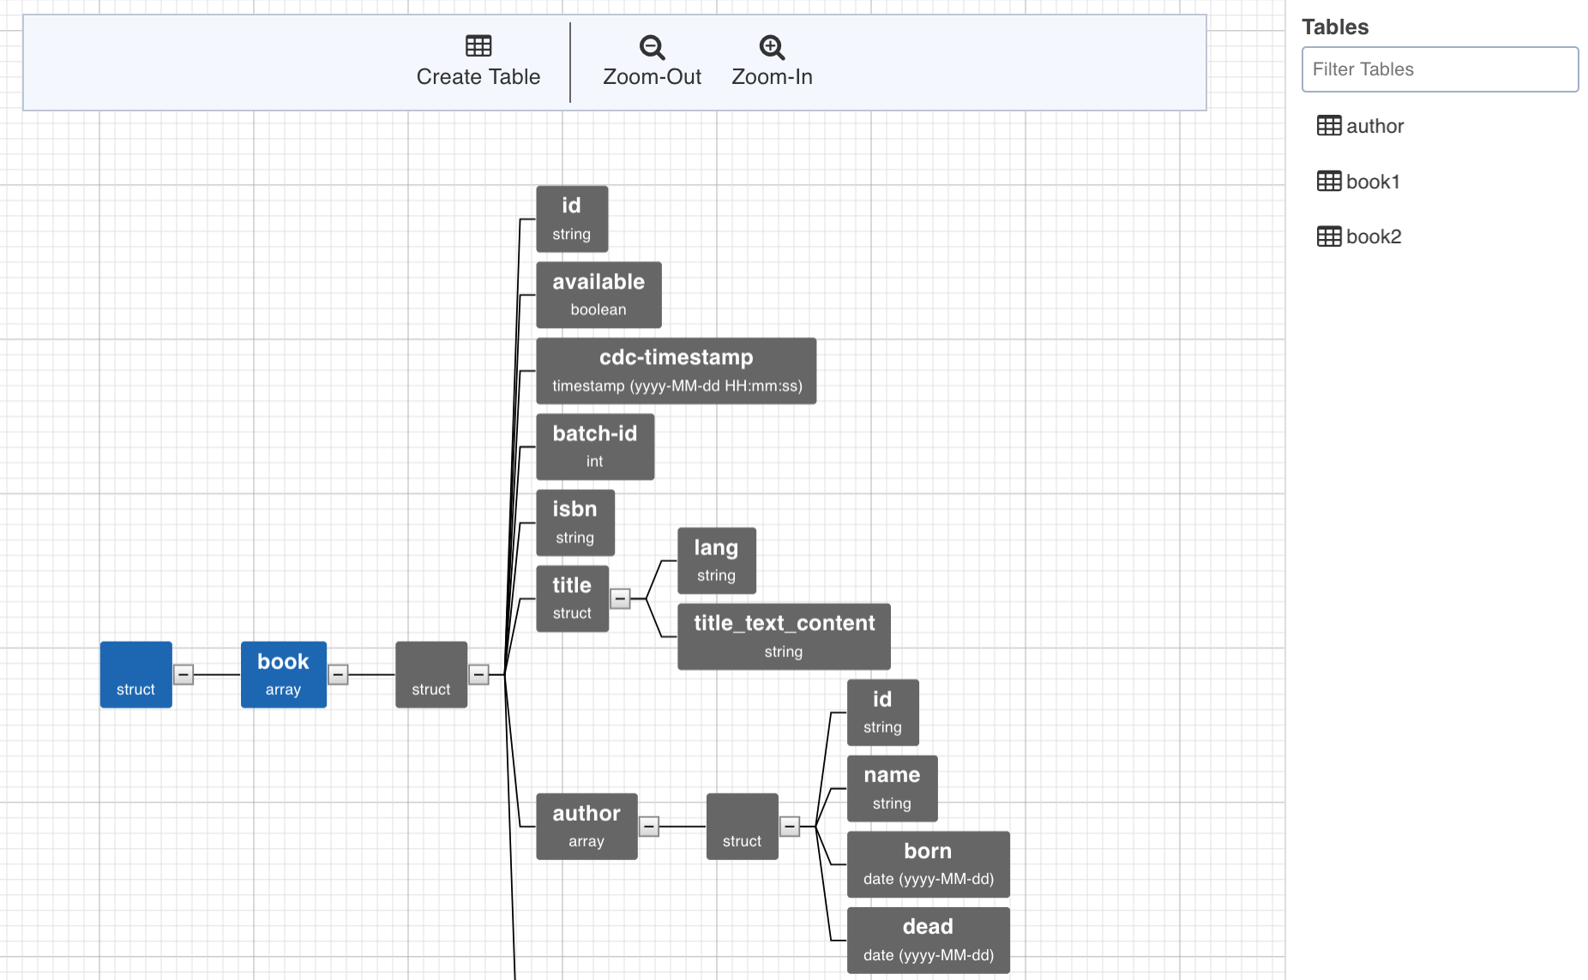Select the available boolean node
Image resolution: width=1588 pixels, height=980 pixels.
tap(599, 295)
